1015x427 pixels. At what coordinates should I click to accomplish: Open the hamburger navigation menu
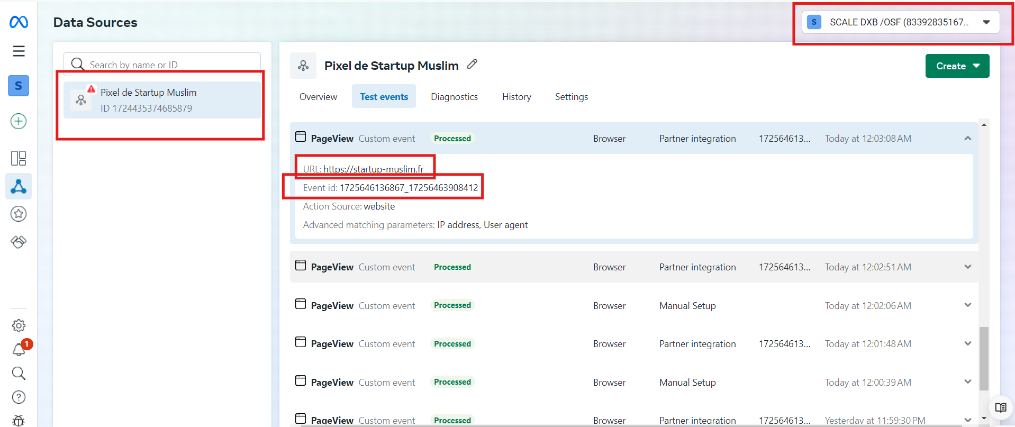(19, 51)
